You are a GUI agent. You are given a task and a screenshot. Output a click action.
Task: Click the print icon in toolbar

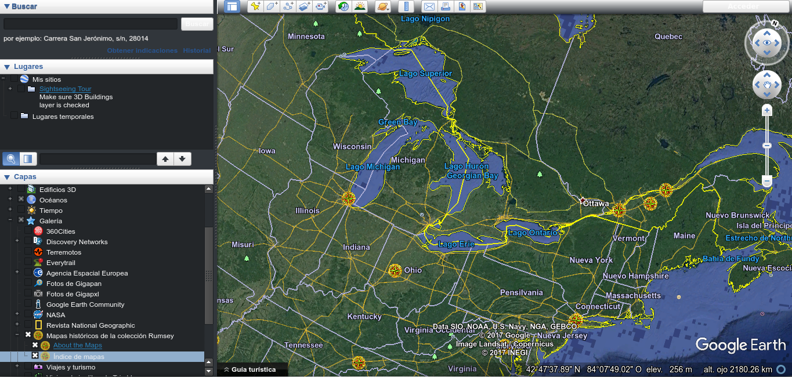click(x=446, y=6)
